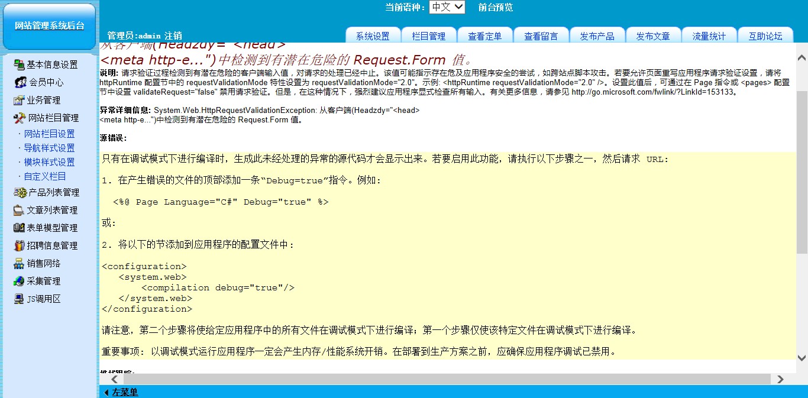This screenshot has height=398, width=808.
Task: Open the 系统设置 tab
Action: pyautogui.click(x=373, y=36)
